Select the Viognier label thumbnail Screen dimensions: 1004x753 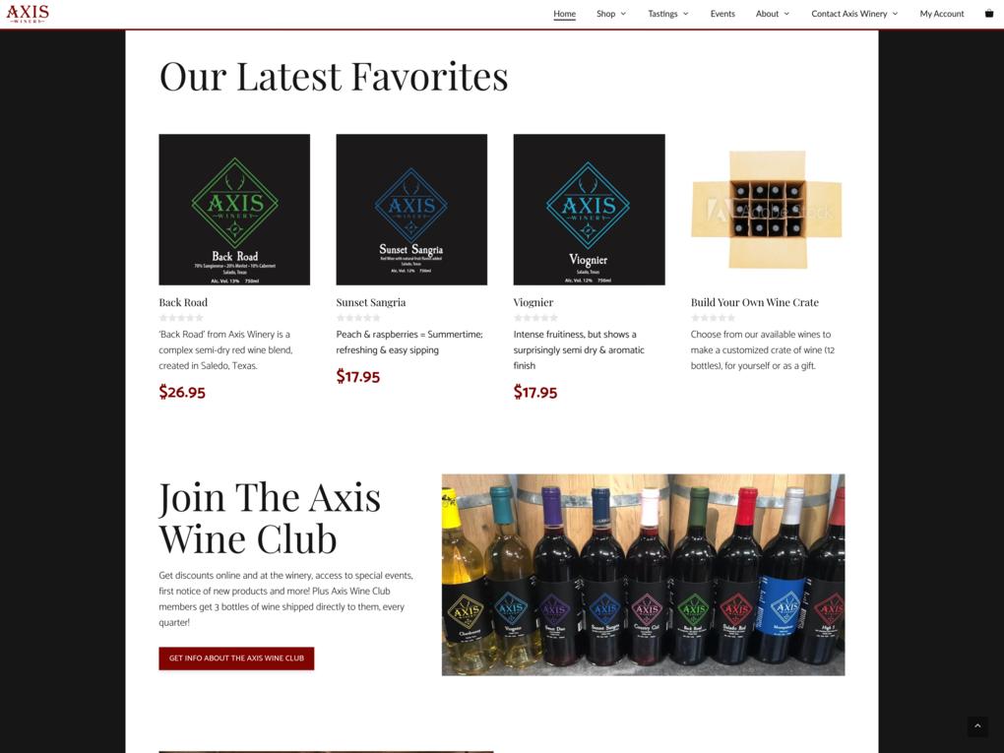589,210
